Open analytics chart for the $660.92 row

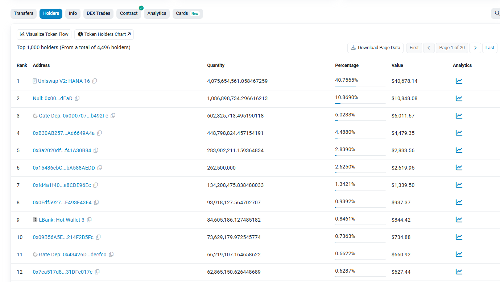click(x=459, y=255)
